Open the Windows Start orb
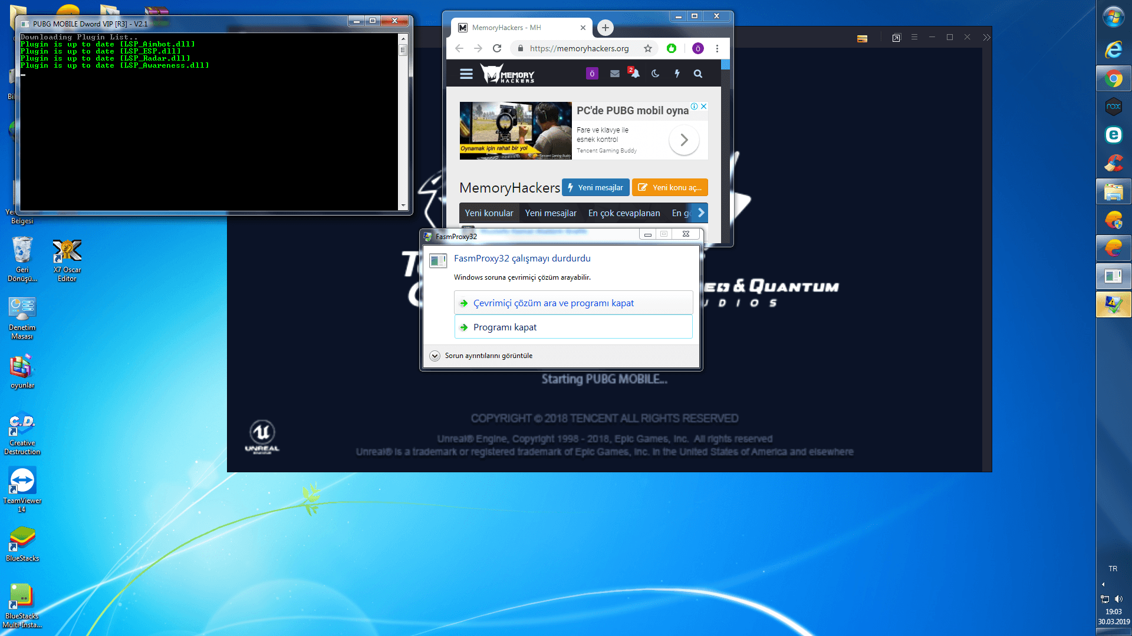Screen dimensions: 1132x636 (1114, 16)
